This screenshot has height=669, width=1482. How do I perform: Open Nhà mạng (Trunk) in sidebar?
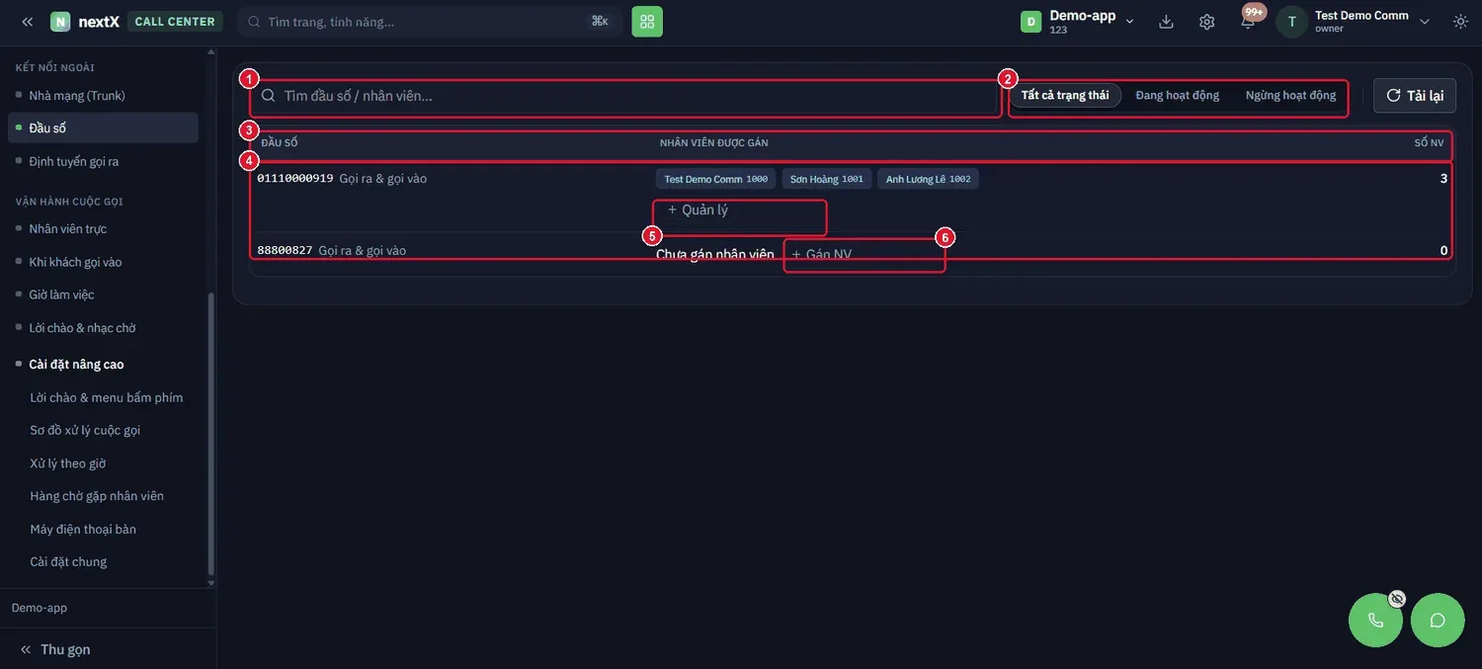tap(77, 96)
